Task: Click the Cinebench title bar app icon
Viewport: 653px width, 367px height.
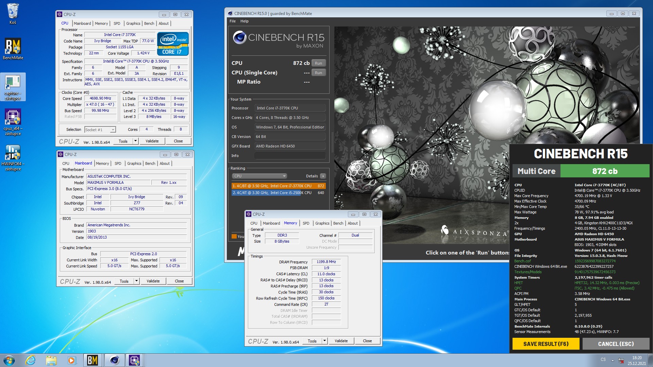Action: tap(230, 13)
